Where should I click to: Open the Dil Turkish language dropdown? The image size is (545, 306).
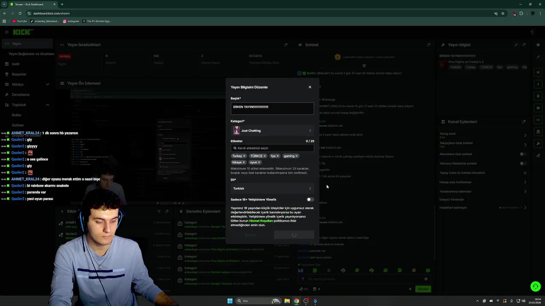[272, 188]
